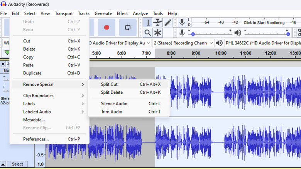
Task: Choose Split Cut in submenu
Action: (129, 84)
